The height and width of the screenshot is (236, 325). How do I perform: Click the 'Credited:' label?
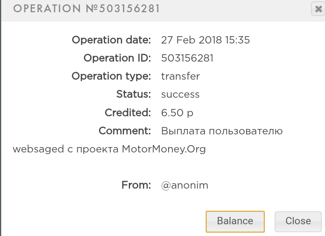coord(127,113)
